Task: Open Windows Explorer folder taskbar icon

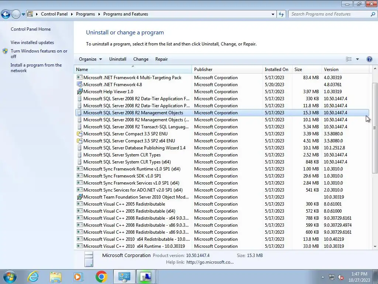Action: [x=56, y=277]
